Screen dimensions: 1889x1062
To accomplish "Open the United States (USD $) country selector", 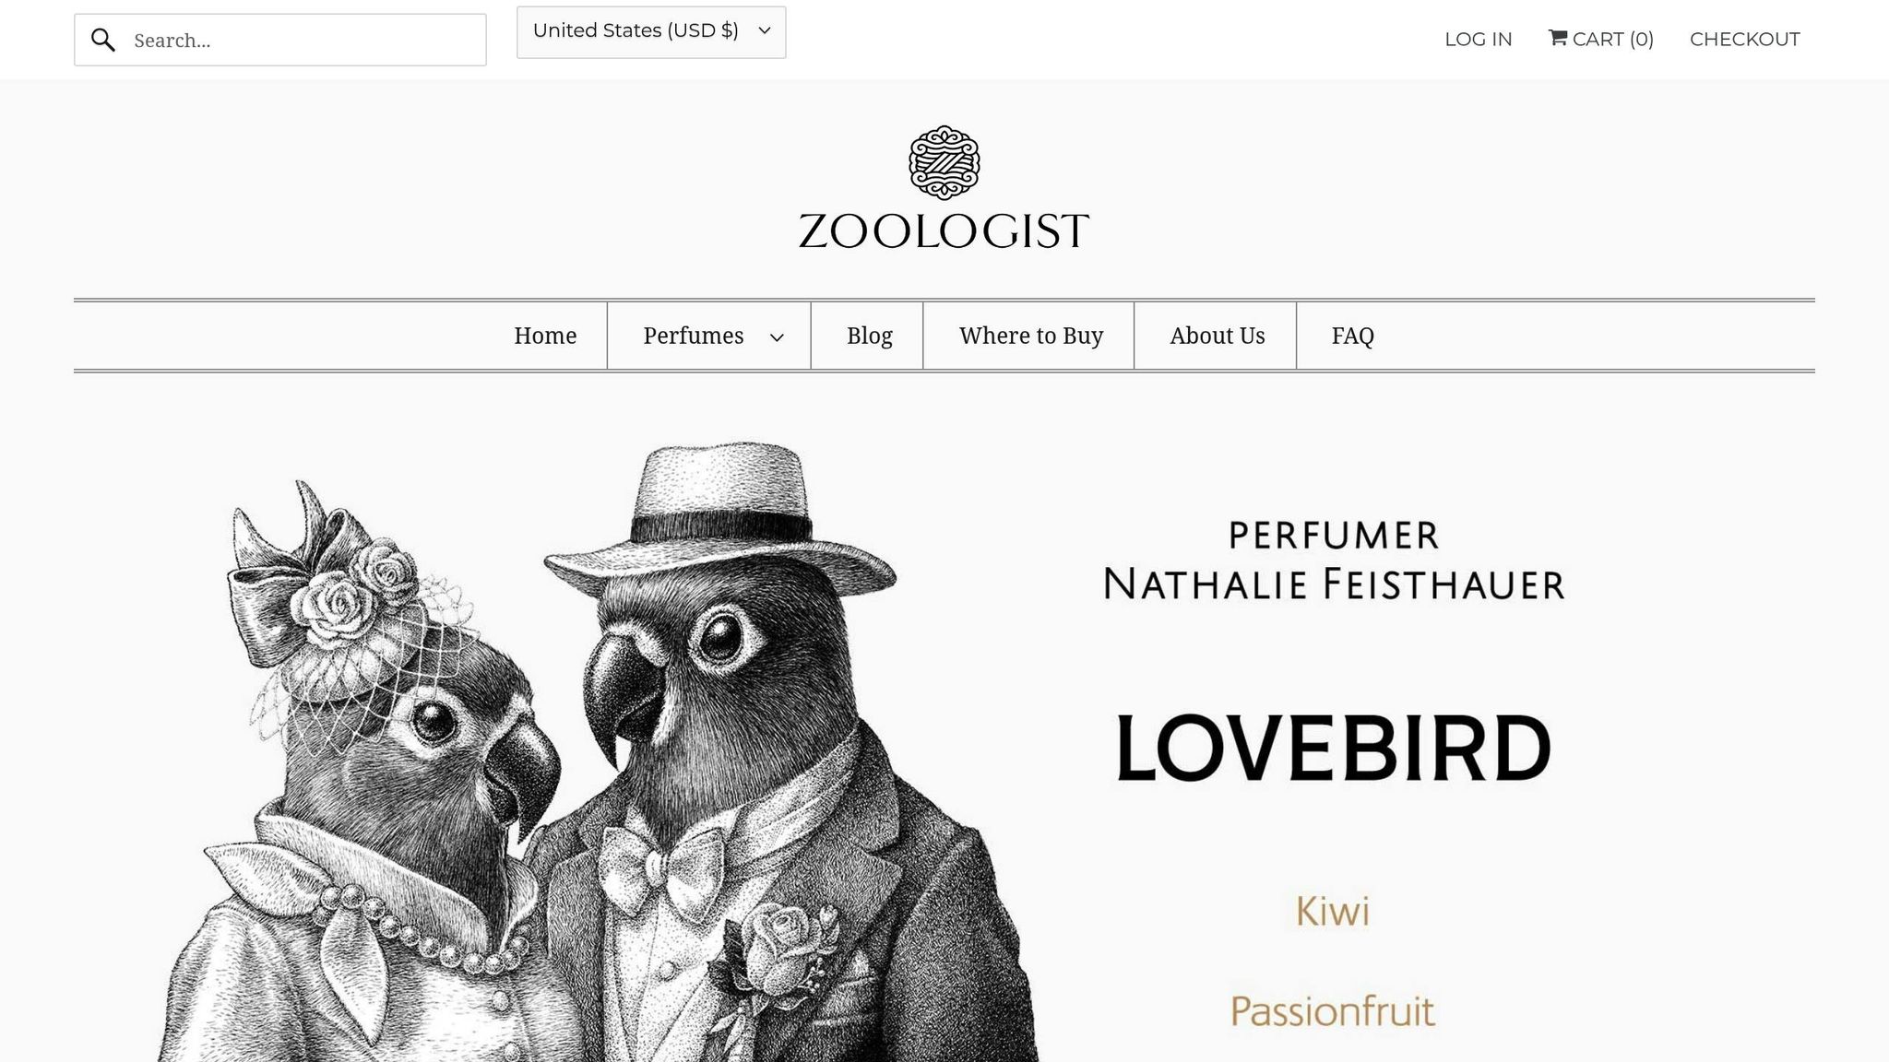I will [651, 32].
